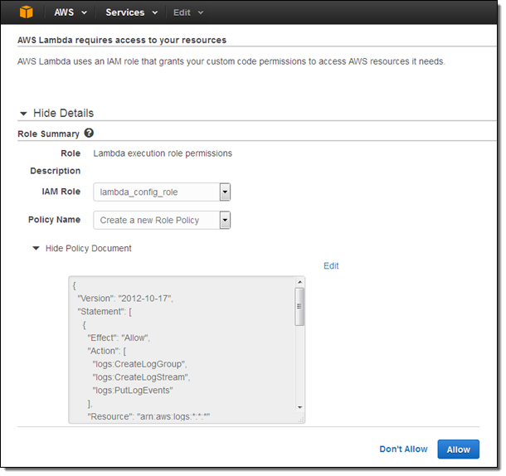Click the Role Summary help question-mark icon
Image resolution: width=506 pixels, height=476 pixels.
(x=89, y=133)
